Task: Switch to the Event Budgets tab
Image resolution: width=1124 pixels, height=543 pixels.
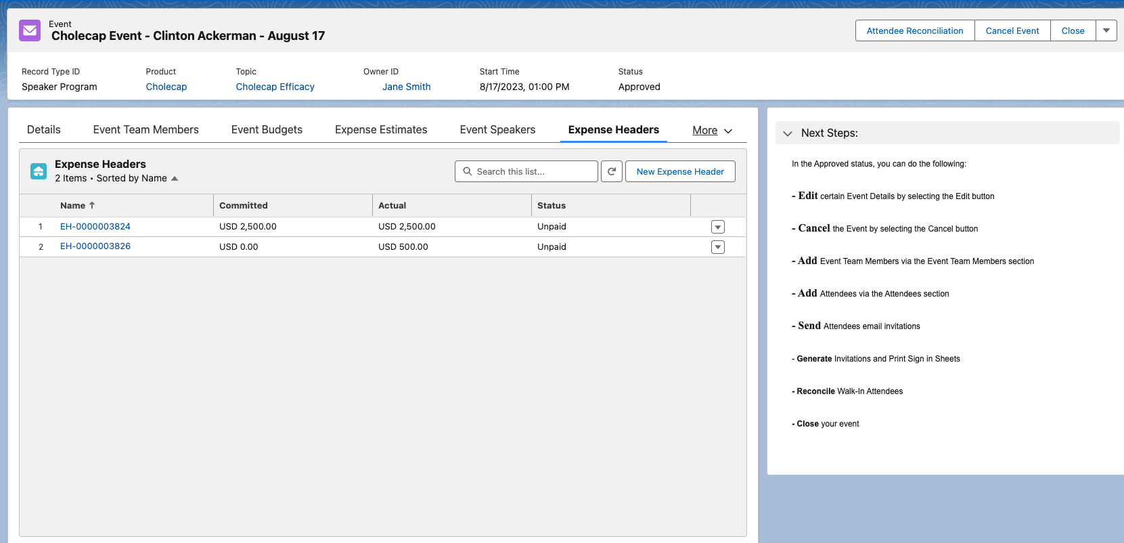Action: 267,129
